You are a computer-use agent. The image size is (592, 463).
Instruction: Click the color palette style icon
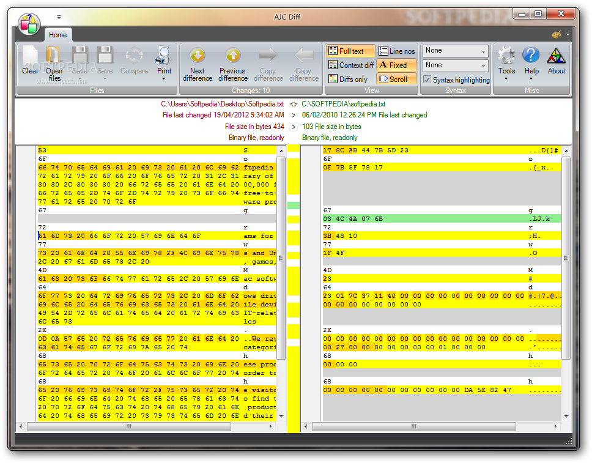(x=556, y=35)
